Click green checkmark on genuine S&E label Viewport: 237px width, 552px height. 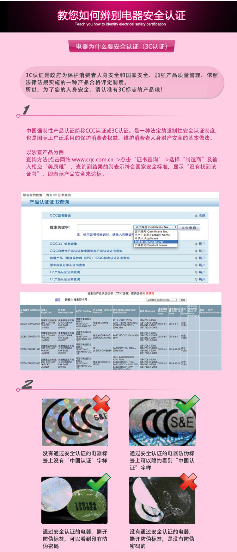click(188, 404)
